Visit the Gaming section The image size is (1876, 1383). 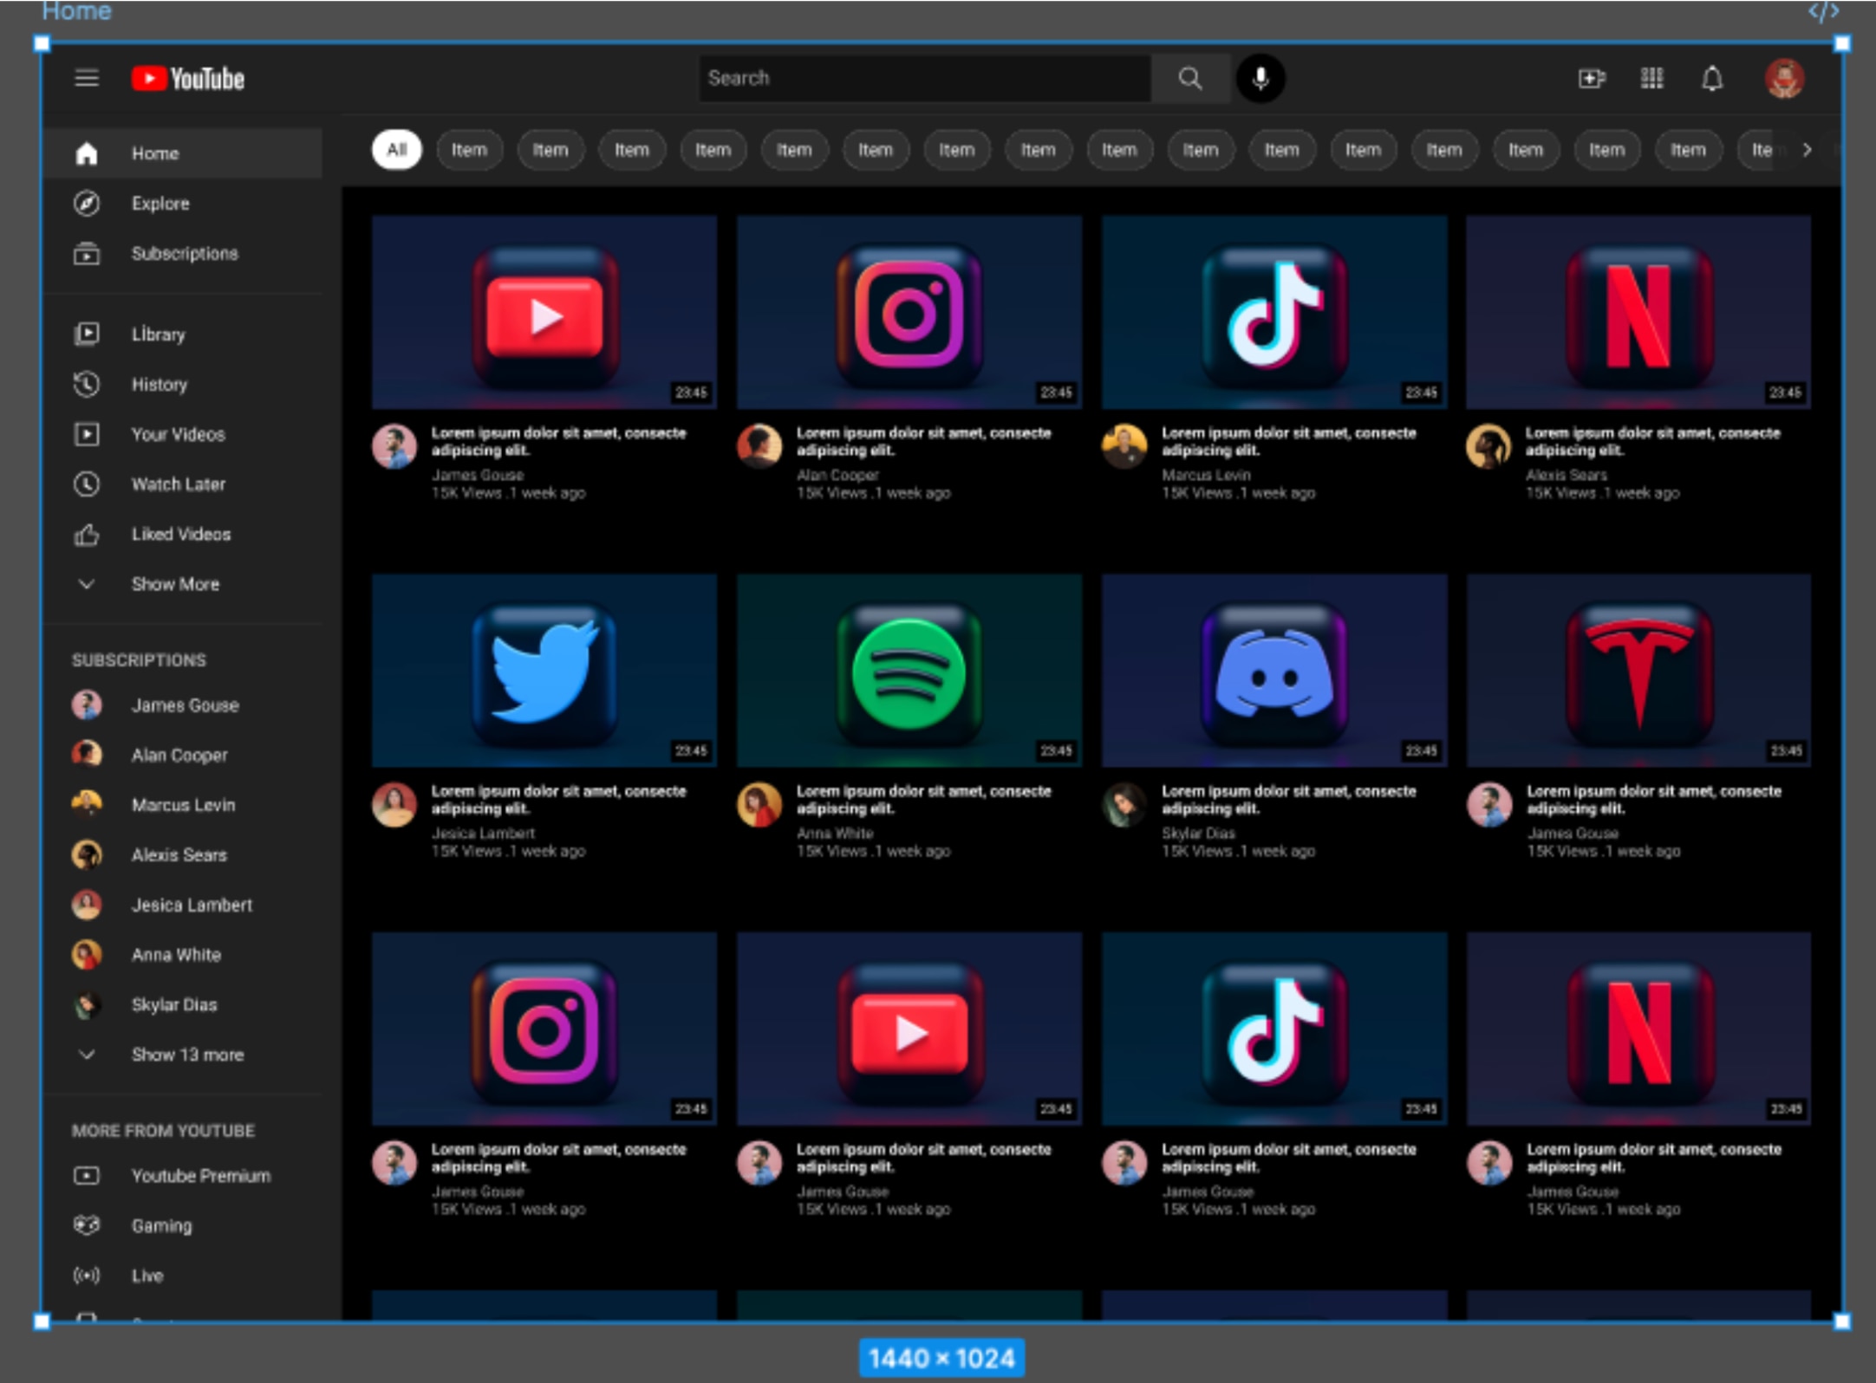[x=161, y=1225]
